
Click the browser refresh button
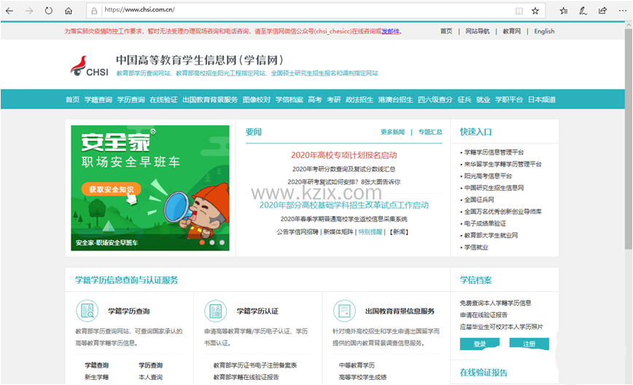point(49,11)
